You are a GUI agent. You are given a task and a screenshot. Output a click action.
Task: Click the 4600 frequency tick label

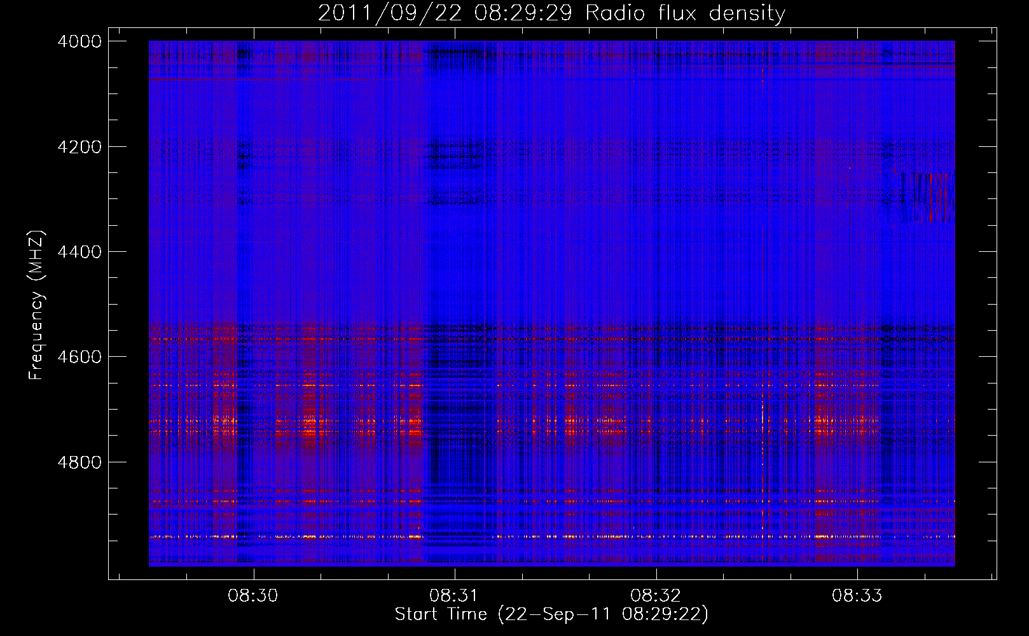click(x=79, y=357)
